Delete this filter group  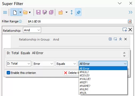click(x=125, y=39)
